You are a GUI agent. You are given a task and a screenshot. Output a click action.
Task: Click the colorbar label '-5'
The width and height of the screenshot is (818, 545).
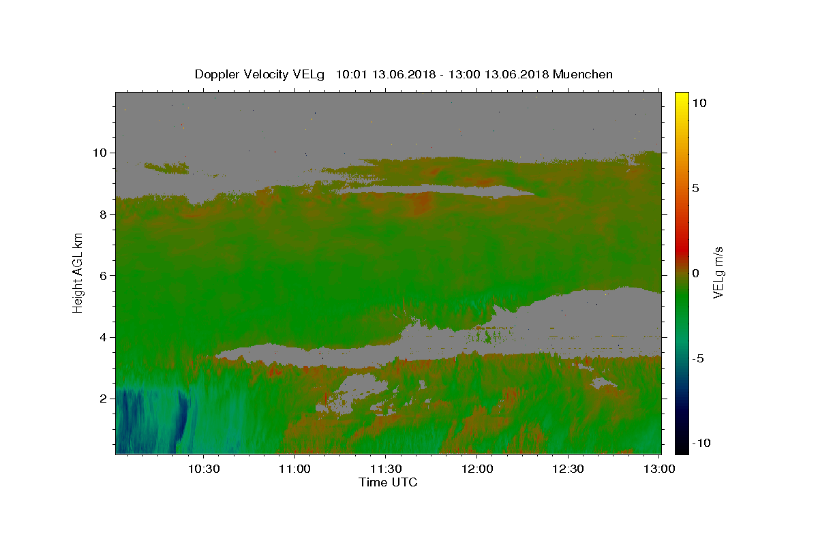(x=698, y=358)
